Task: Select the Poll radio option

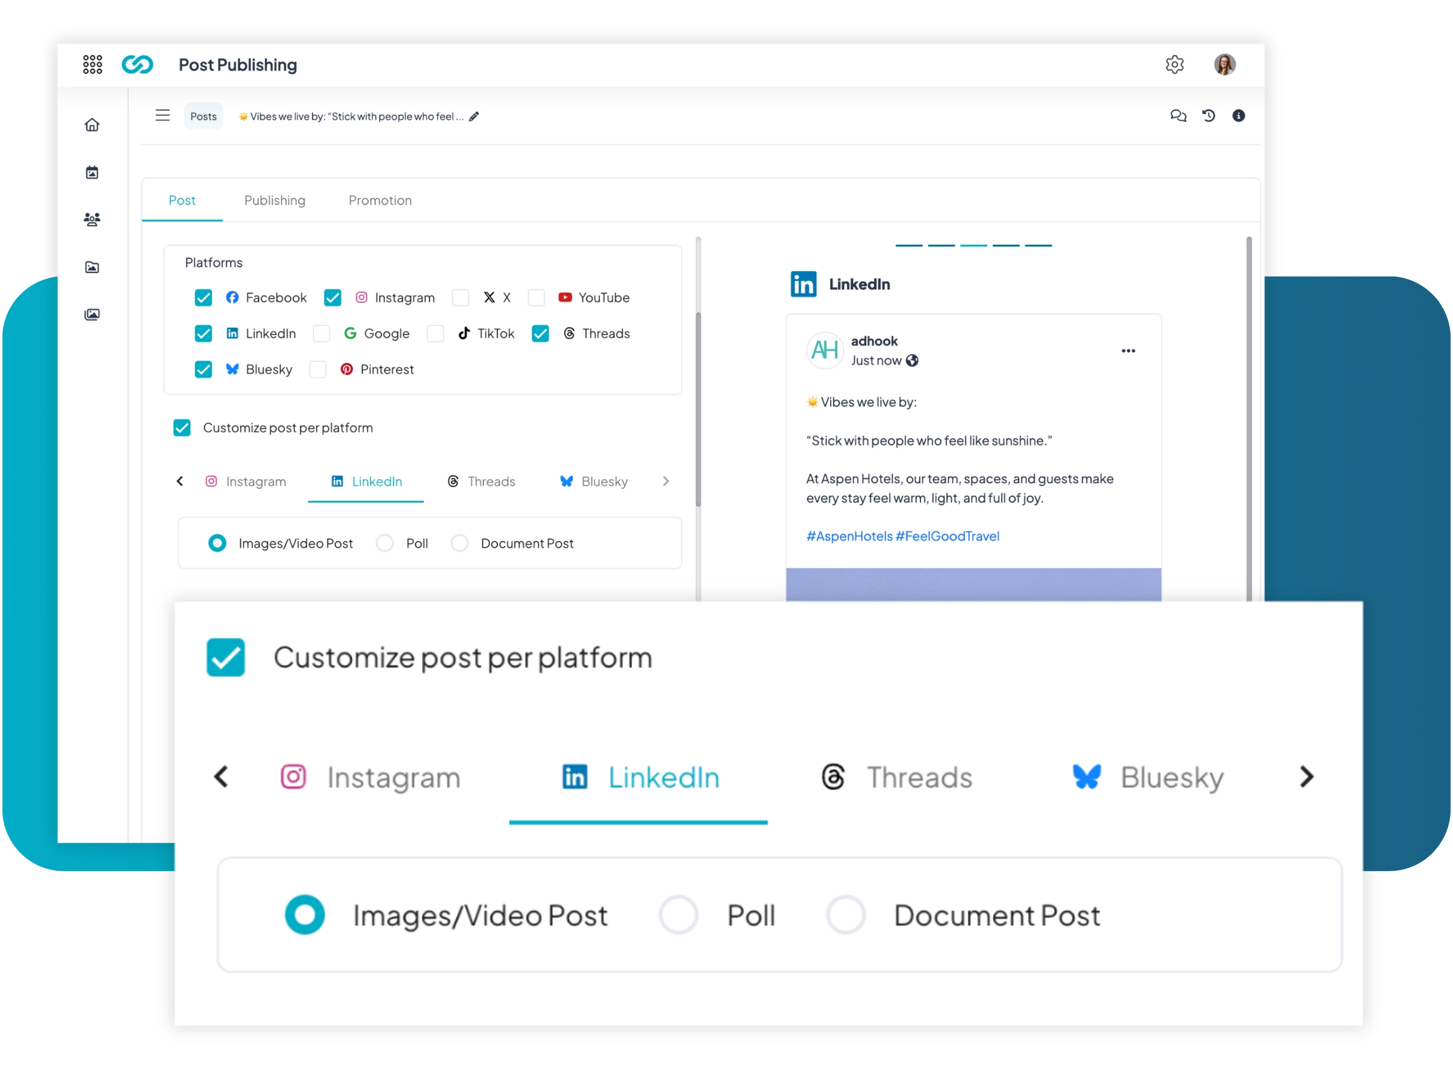Action: tap(385, 543)
